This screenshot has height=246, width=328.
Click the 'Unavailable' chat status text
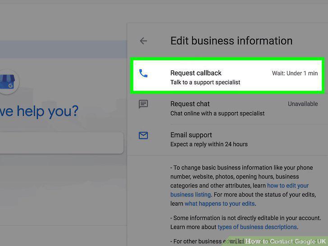coord(303,104)
